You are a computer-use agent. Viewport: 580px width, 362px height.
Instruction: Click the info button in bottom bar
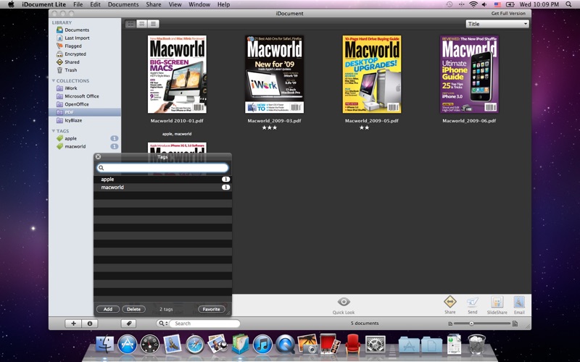(89, 324)
